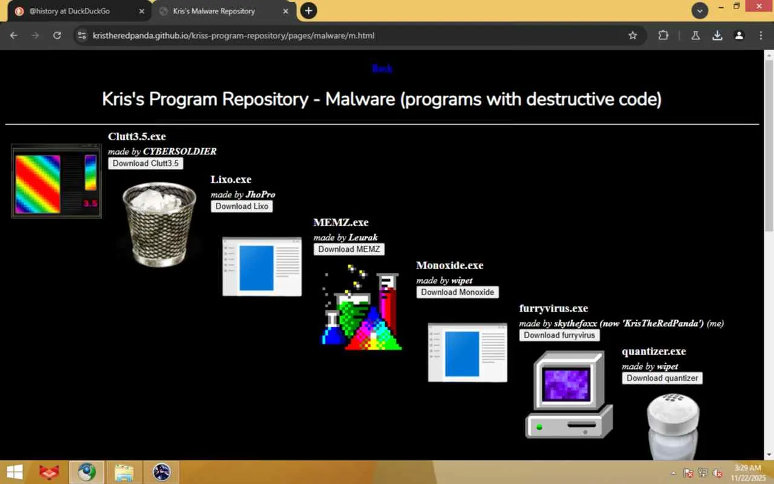This screenshot has width=774, height=484.
Task: Go back using the browser back arrow
Action: 14,36
